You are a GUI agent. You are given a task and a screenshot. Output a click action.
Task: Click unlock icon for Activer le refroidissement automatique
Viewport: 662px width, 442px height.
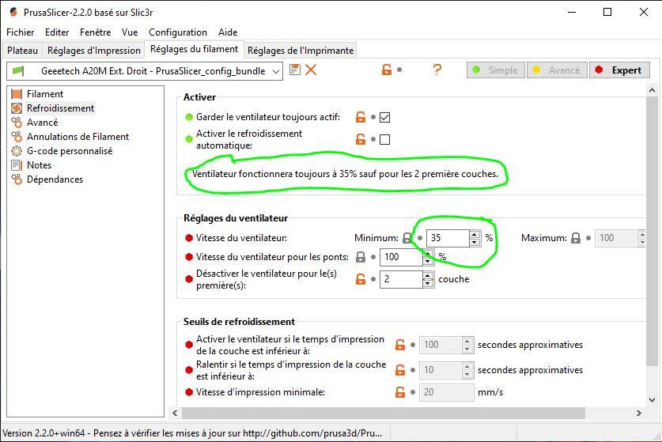(360, 139)
